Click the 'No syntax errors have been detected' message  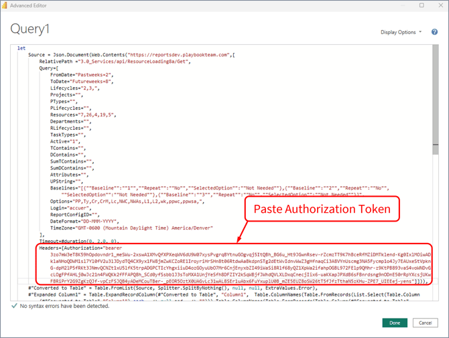pyautogui.click(x=64, y=306)
